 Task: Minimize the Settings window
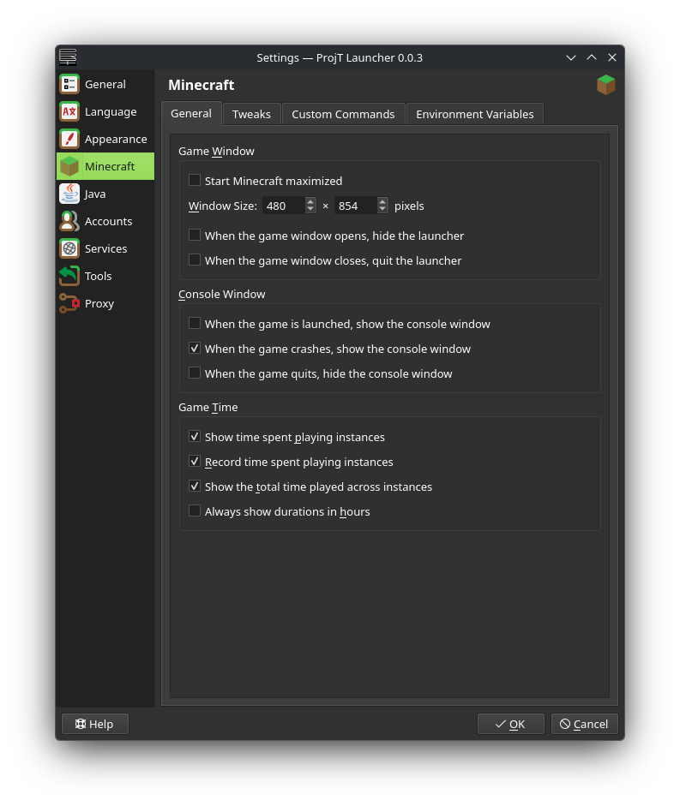click(571, 57)
